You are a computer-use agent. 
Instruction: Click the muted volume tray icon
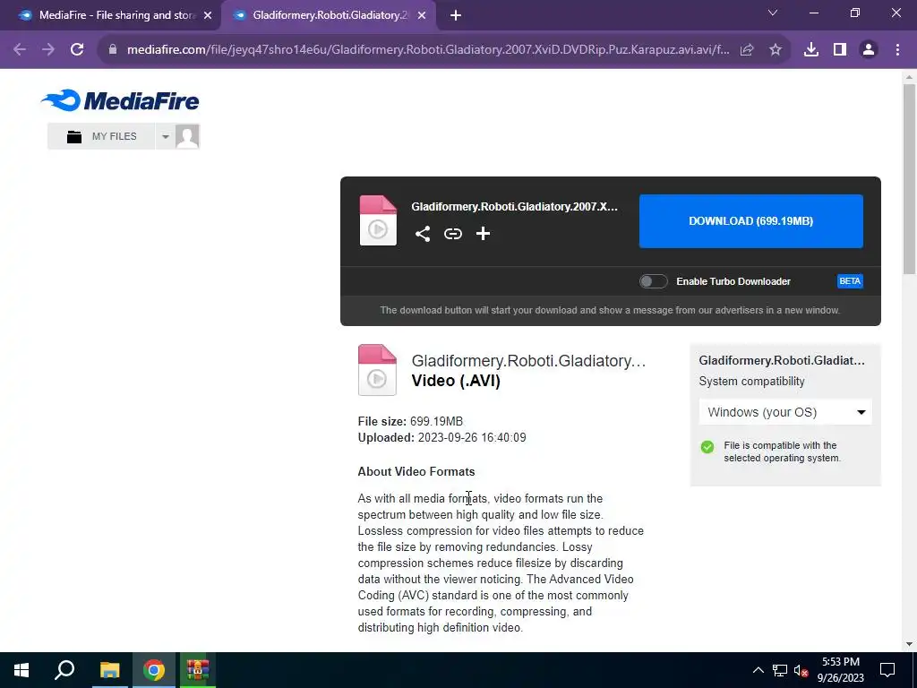(801, 670)
